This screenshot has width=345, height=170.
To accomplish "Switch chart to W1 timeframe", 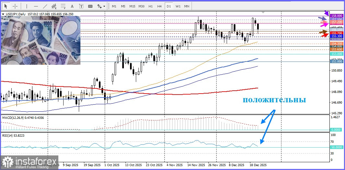I will [178, 6].
